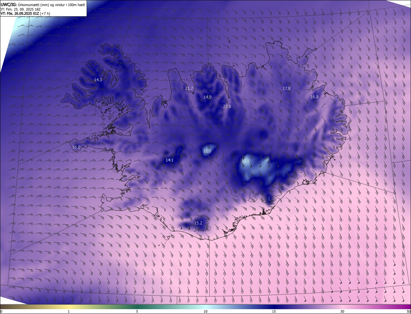The width and height of the screenshot is (411, 314).
Task: Click the 17.8 value label
Action: point(286,88)
